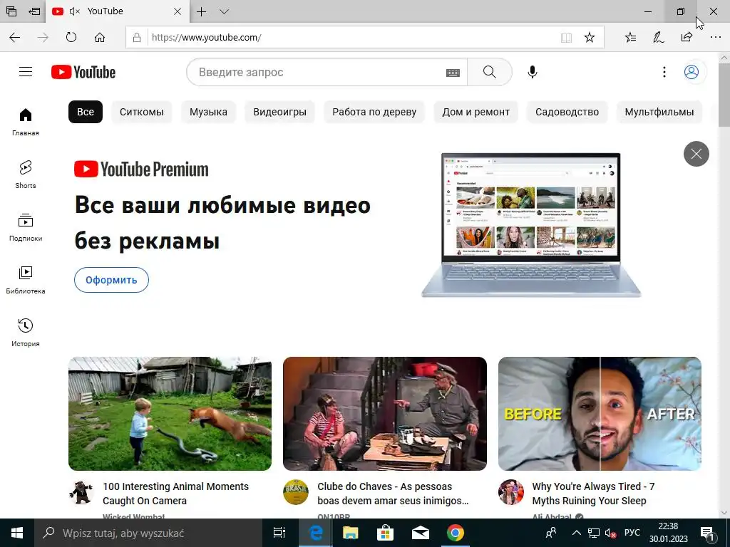Close the YouTube browser tab

(x=178, y=11)
